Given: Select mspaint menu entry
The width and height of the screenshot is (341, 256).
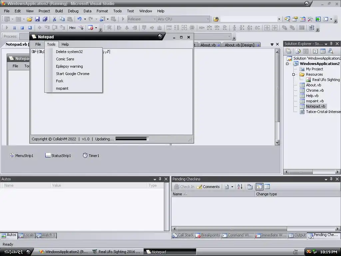Looking at the screenshot, I should click(x=74, y=88).
